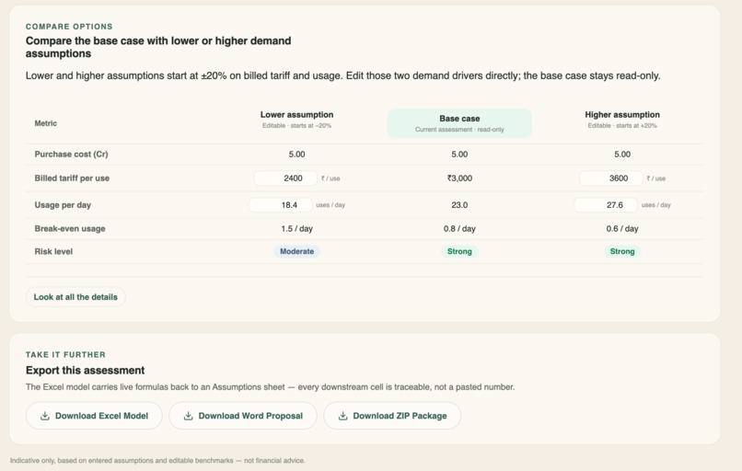Image resolution: width=742 pixels, height=471 pixels.
Task: Click the Editable starts at -20% subtitle
Action: [296, 126]
